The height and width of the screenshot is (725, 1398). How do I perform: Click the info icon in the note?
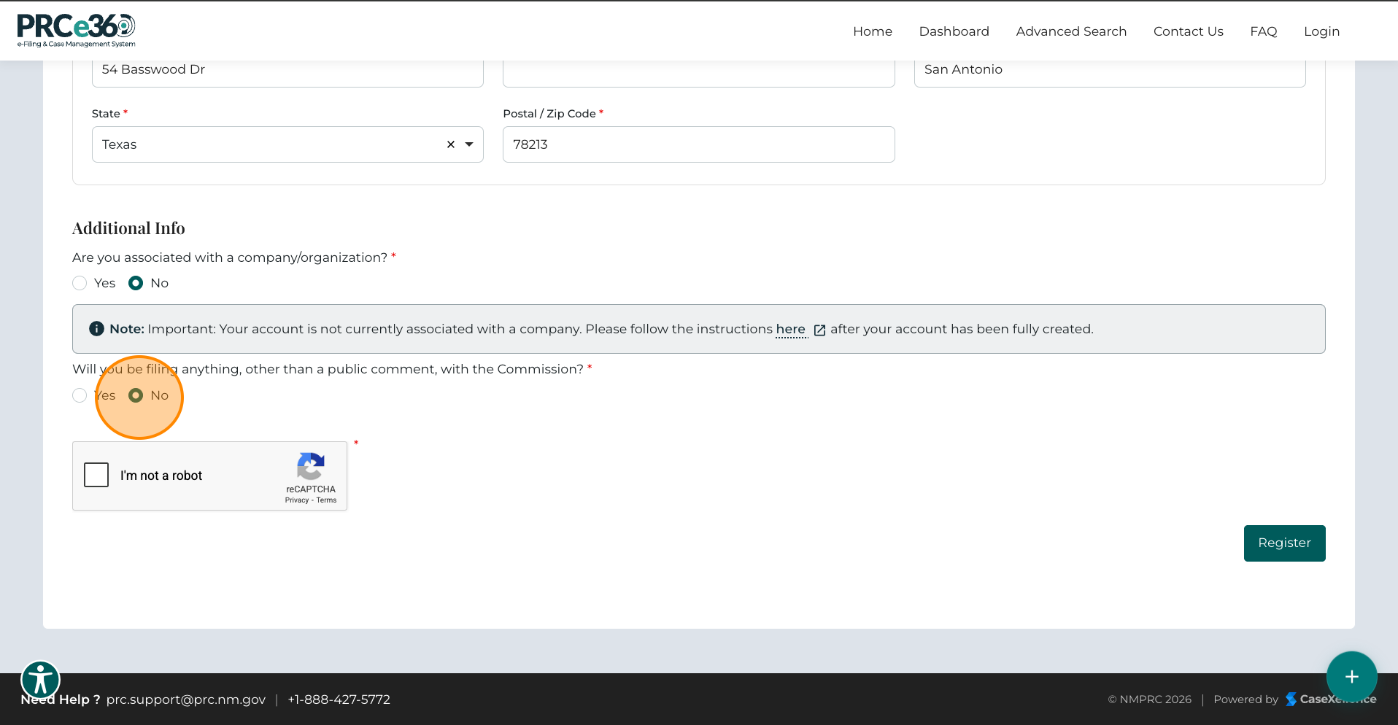[96, 329]
